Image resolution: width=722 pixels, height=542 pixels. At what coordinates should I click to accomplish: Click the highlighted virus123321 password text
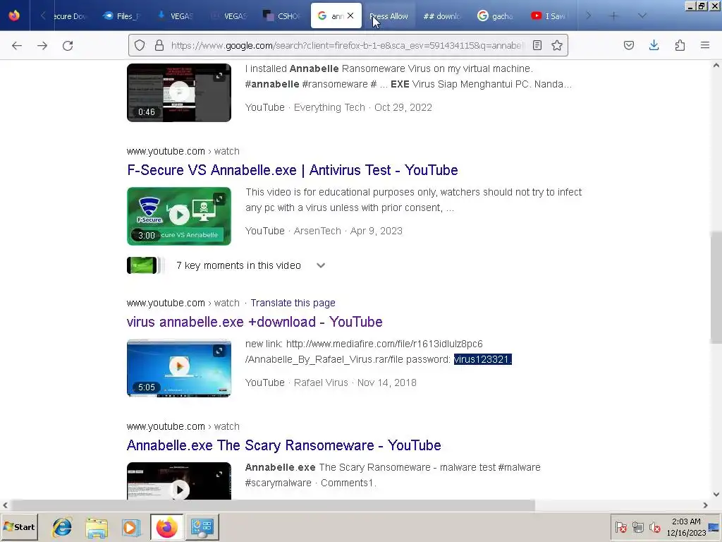pos(482,359)
